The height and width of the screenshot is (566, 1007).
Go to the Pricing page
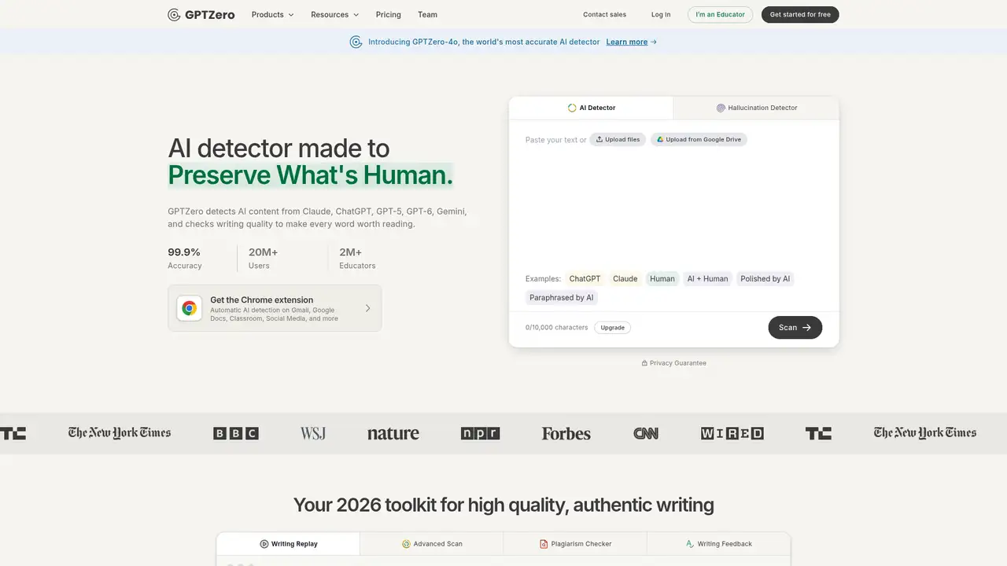pyautogui.click(x=389, y=14)
